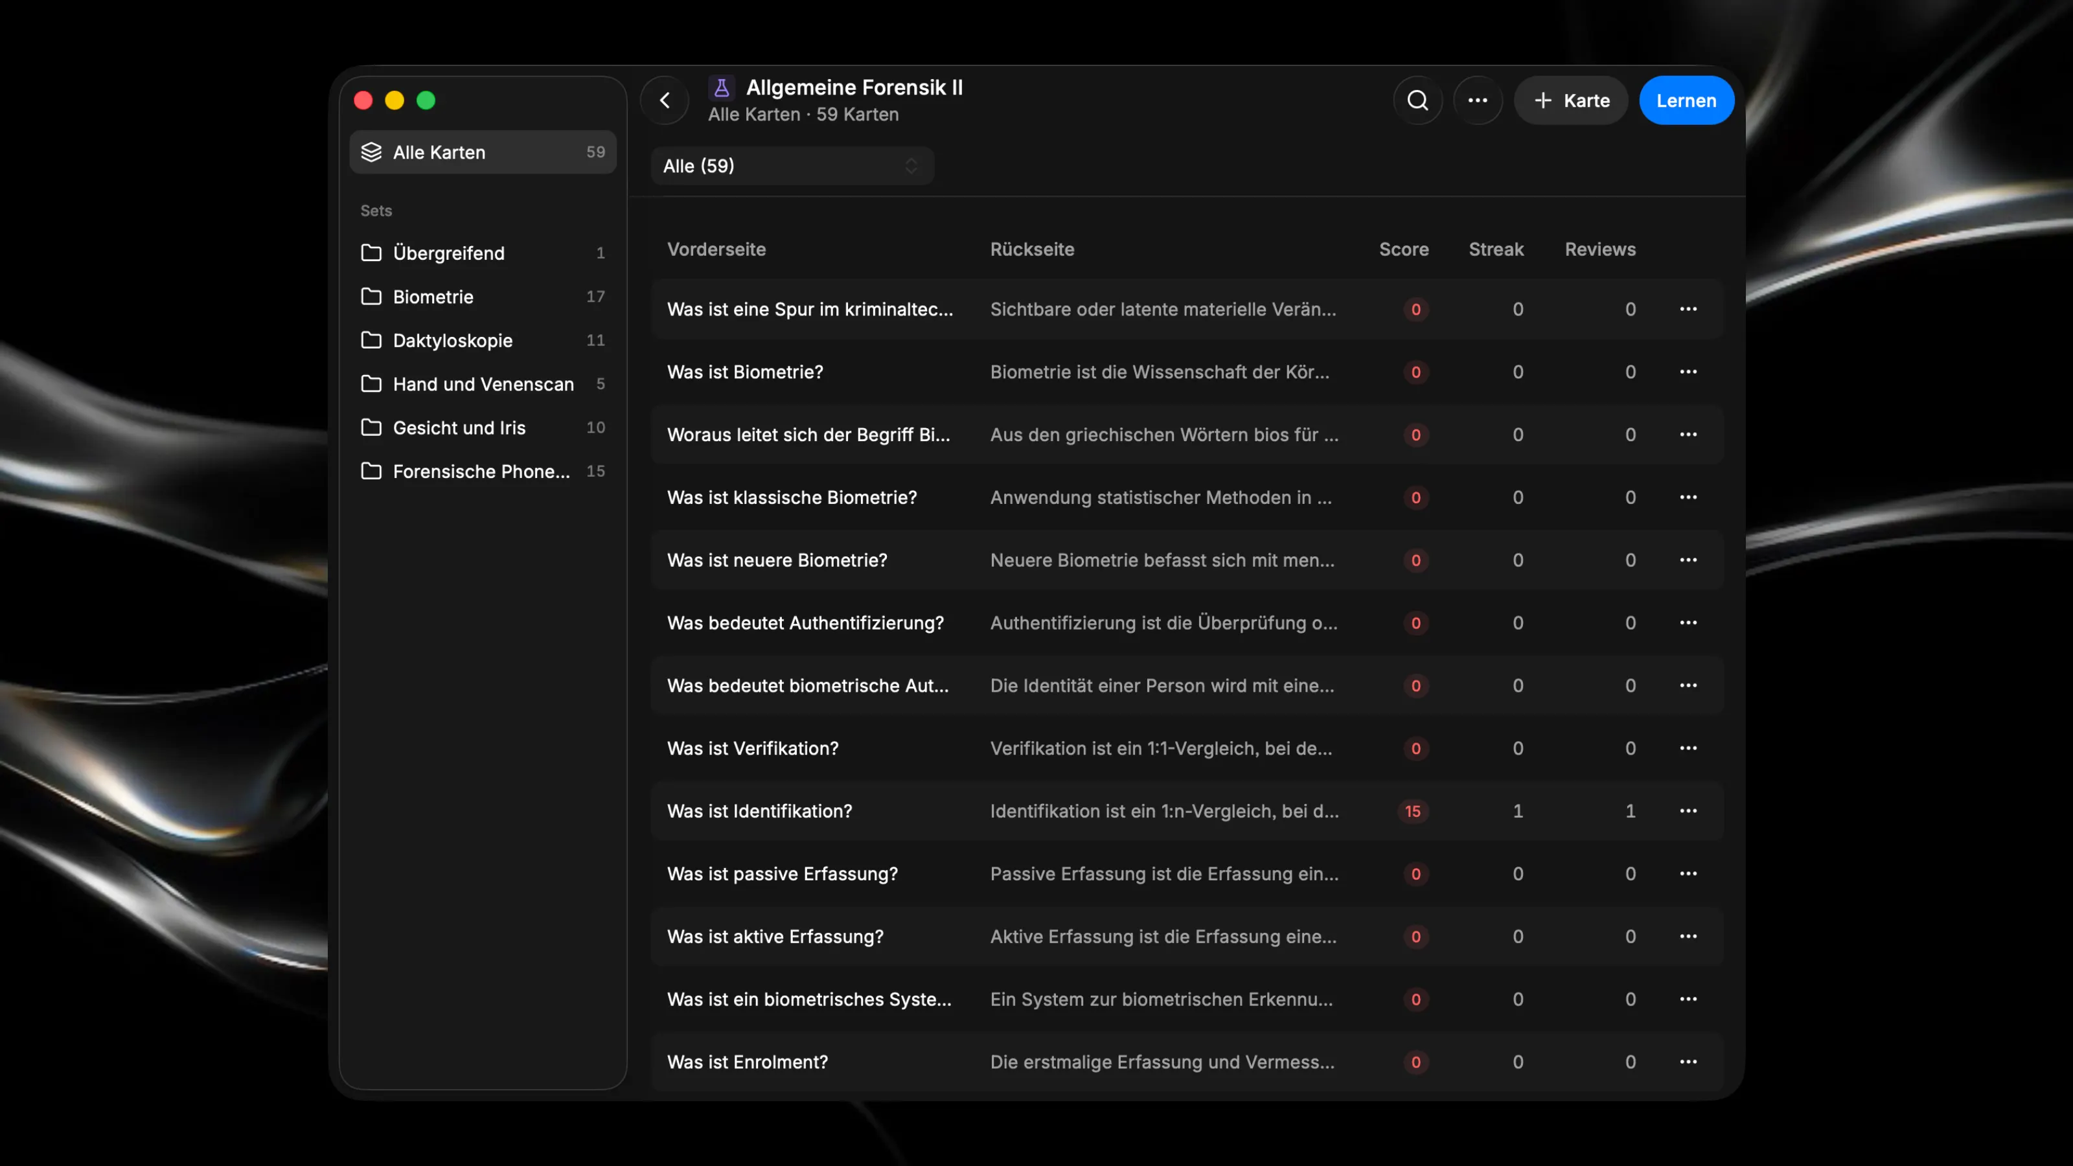Open options for 'Was ist aktive Erfassung?' row
Image resolution: width=2073 pixels, height=1166 pixels.
[1688, 937]
